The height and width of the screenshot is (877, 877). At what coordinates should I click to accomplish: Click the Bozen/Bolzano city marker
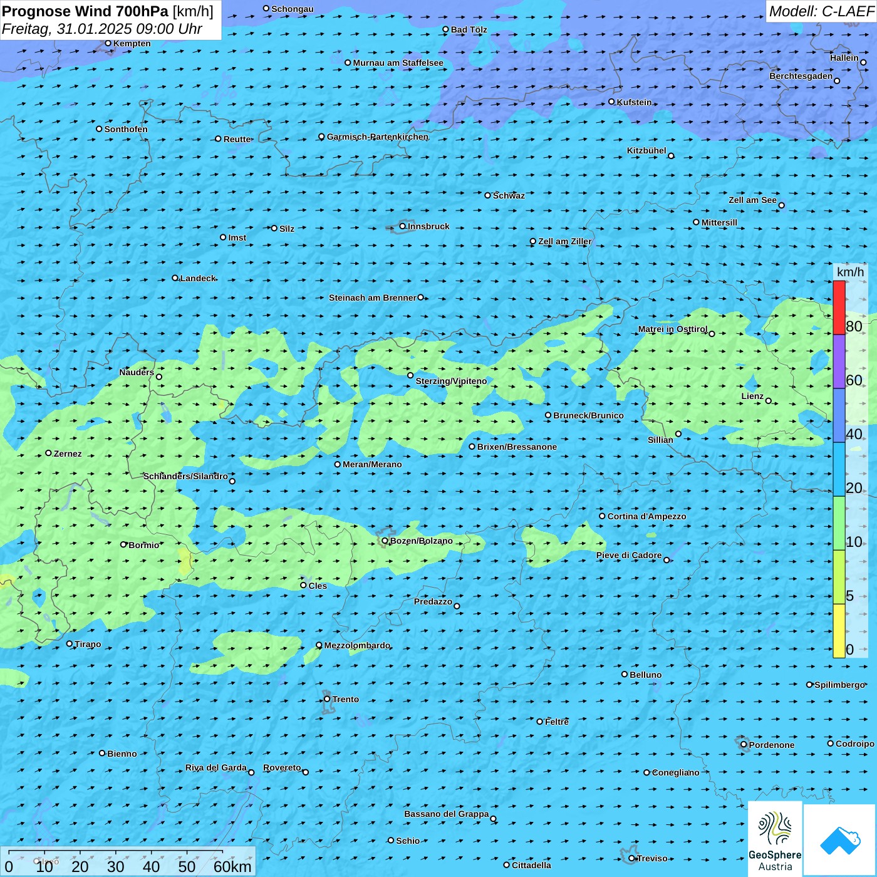pos(385,541)
